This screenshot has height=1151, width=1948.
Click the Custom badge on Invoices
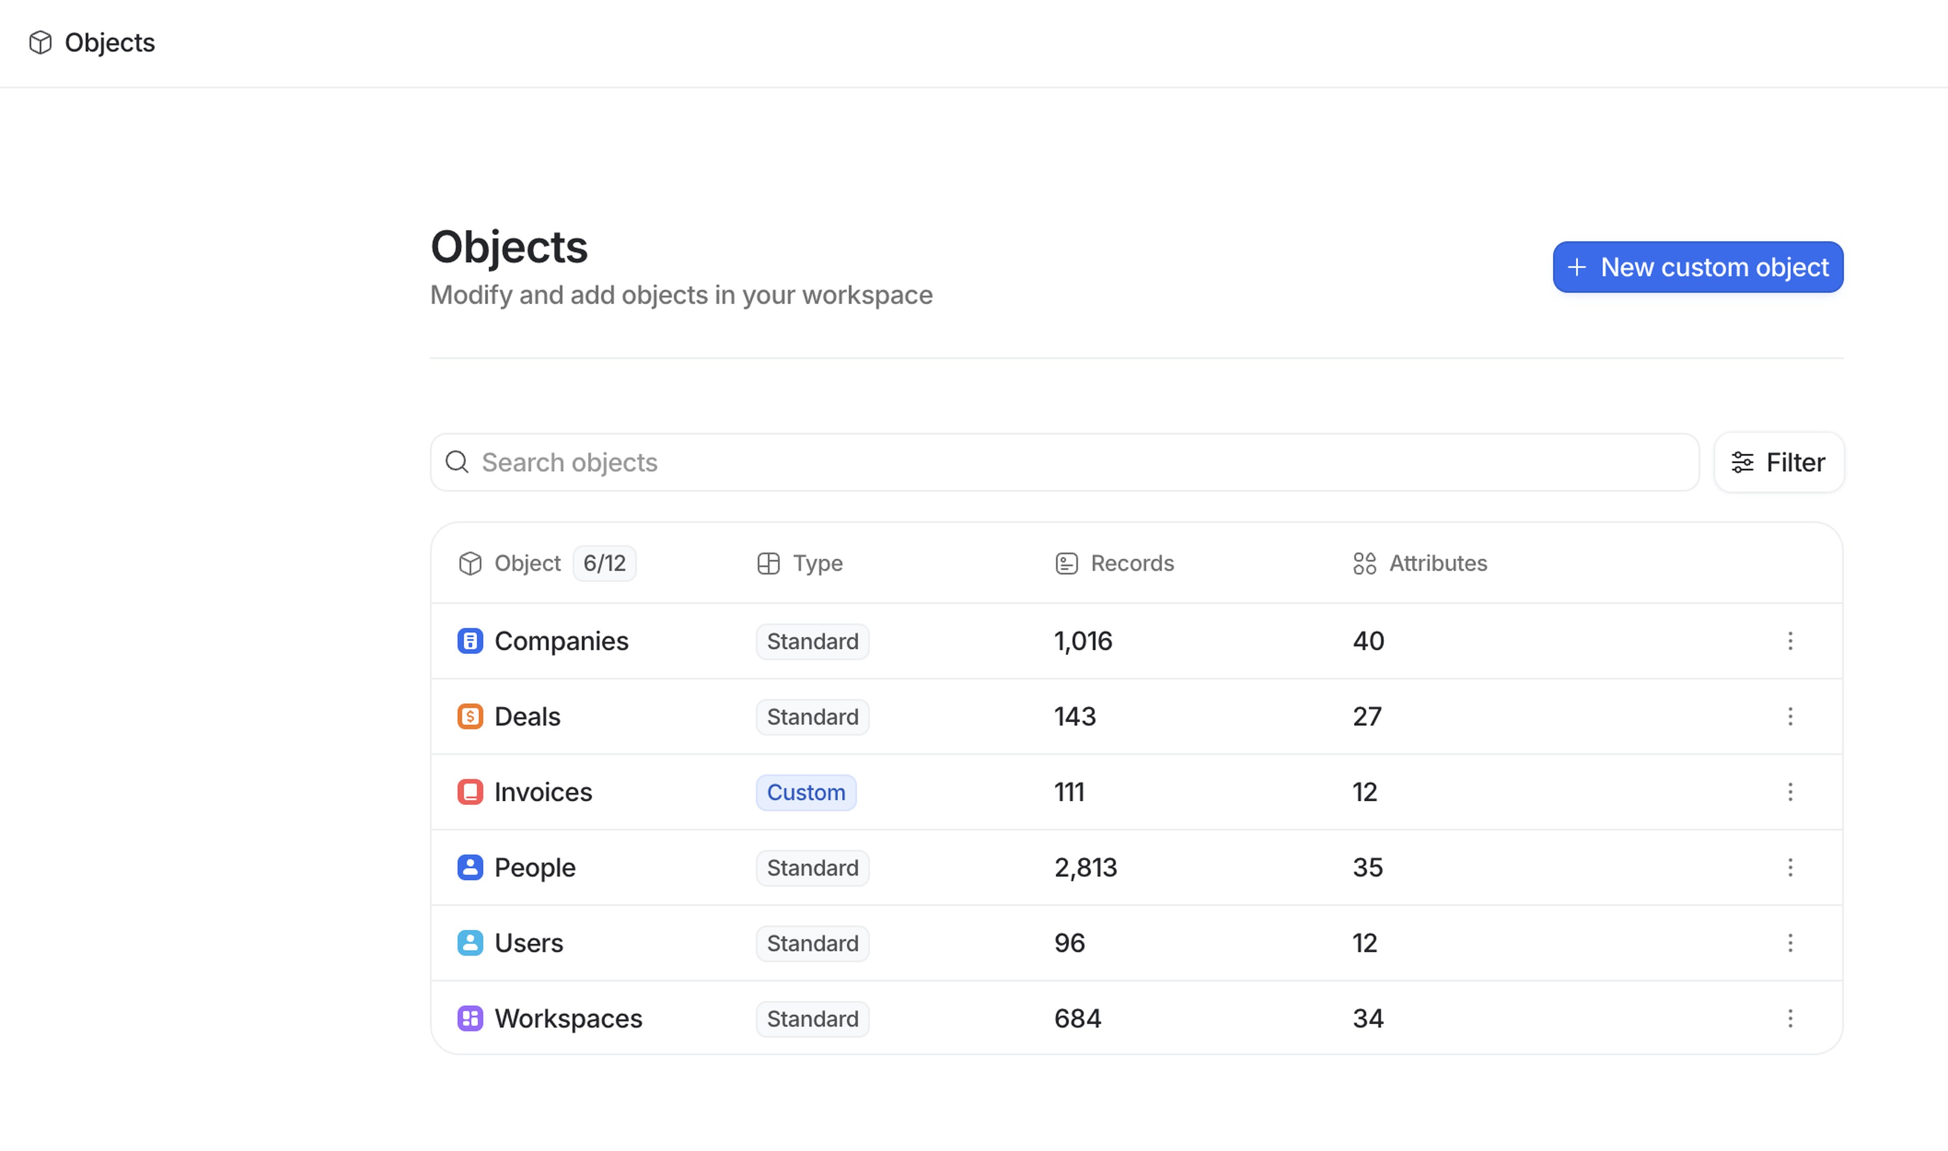point(806,793)
